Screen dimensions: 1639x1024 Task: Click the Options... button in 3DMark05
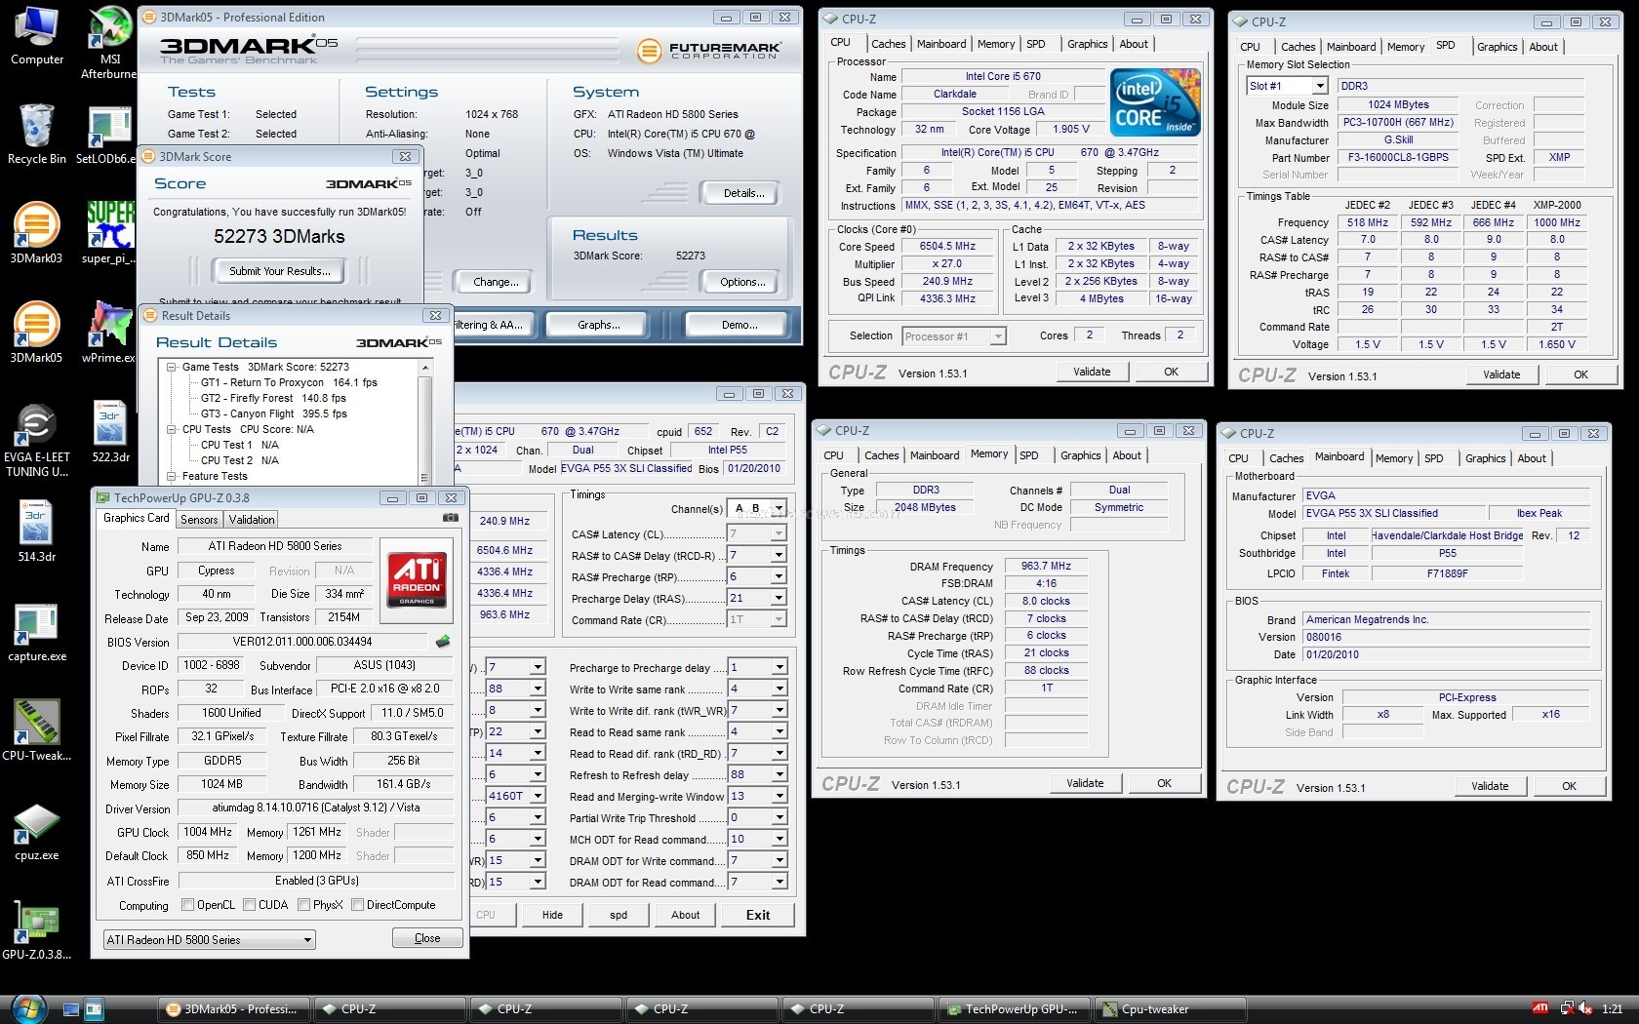[743, 282]
